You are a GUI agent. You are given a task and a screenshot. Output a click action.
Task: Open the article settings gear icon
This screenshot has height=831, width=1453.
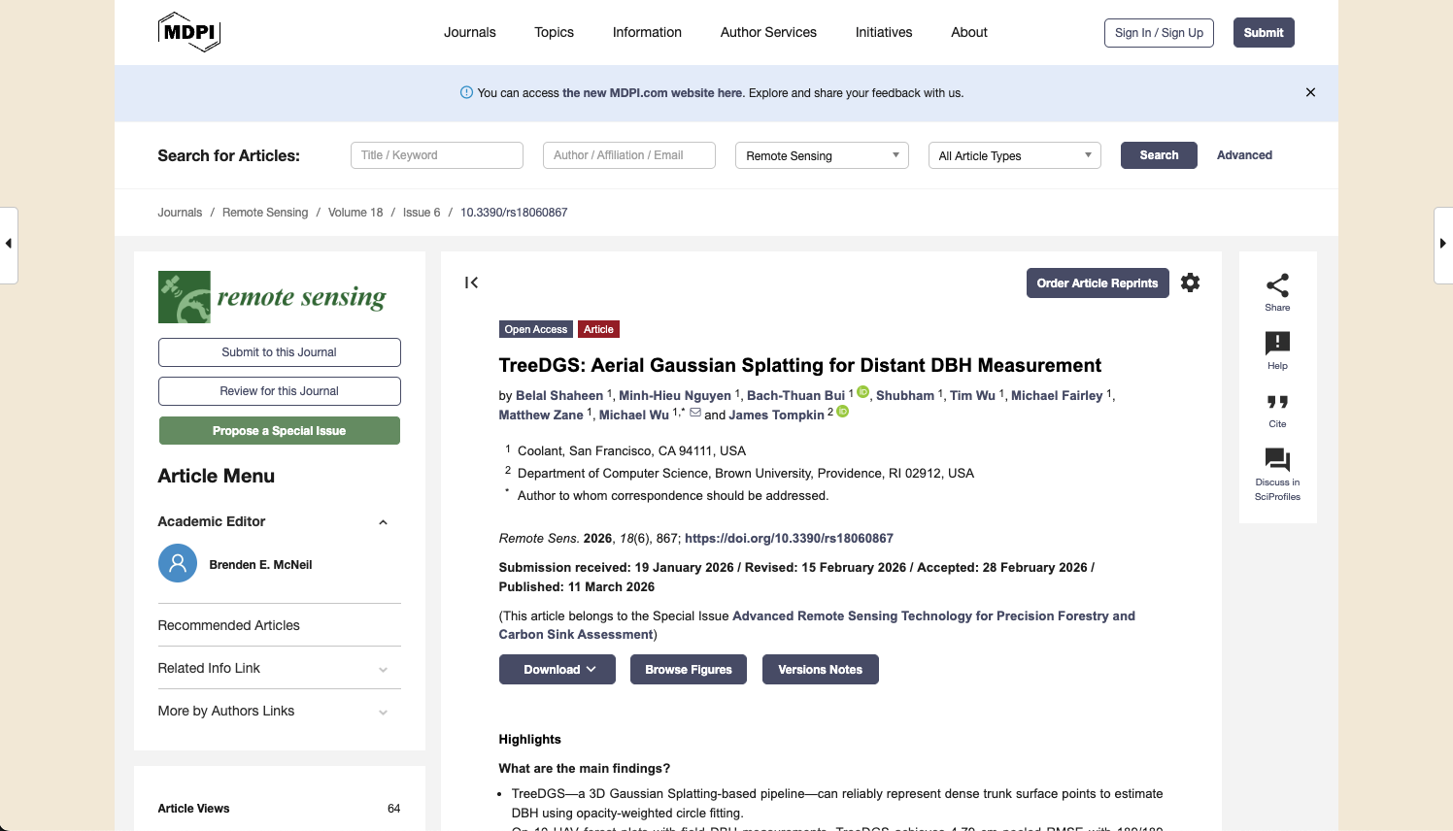1190,283
